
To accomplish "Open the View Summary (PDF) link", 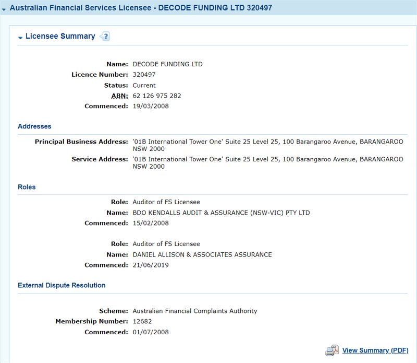I will coord(375,350).
